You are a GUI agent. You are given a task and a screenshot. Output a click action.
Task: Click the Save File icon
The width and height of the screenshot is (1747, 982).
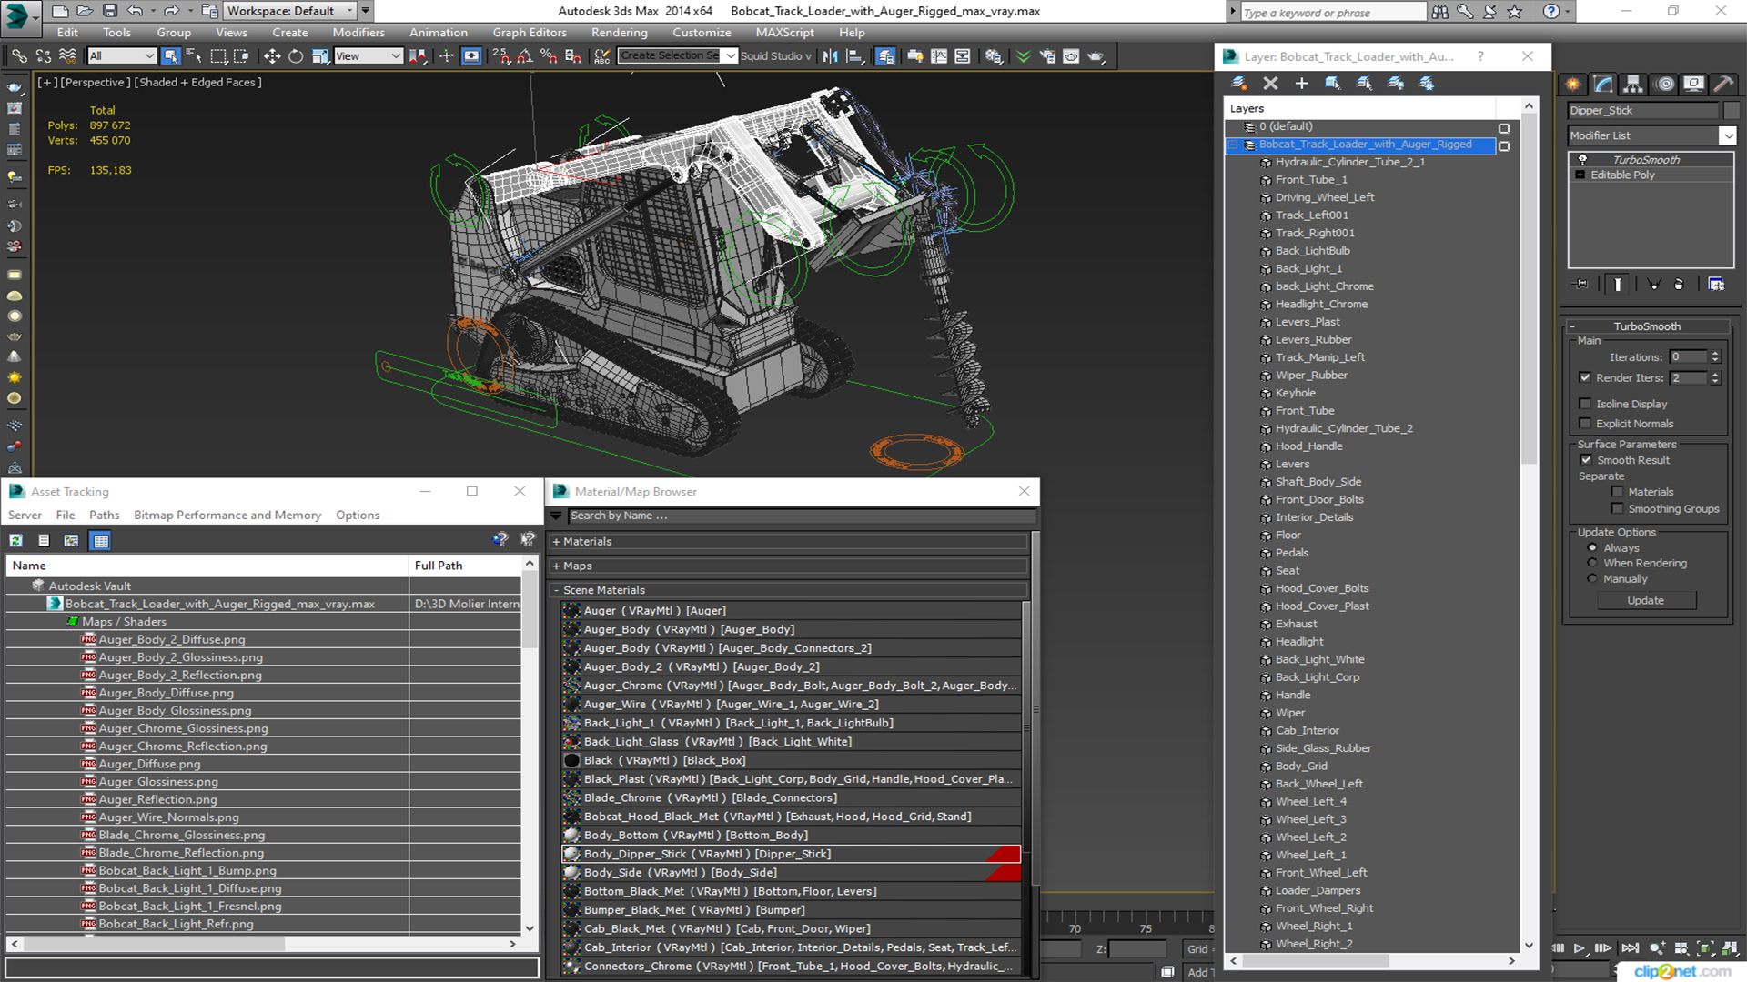tap(110, 11)
